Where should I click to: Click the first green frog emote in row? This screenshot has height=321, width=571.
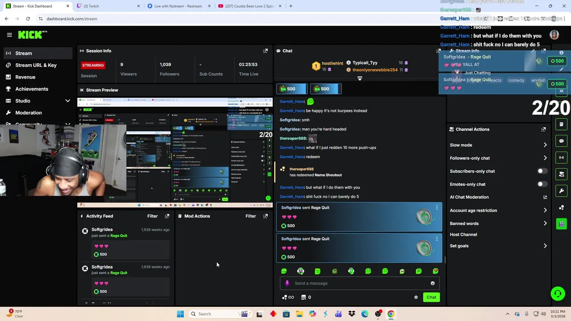pos(284,271)
